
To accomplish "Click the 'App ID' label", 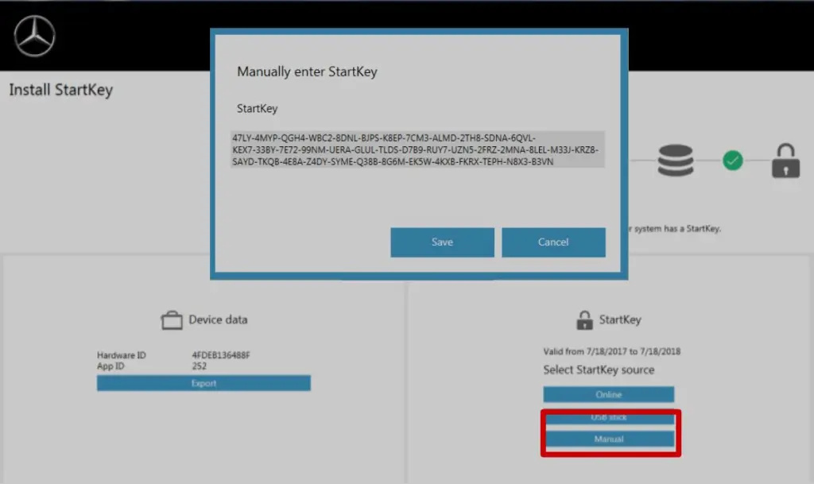I will (110, 366).
